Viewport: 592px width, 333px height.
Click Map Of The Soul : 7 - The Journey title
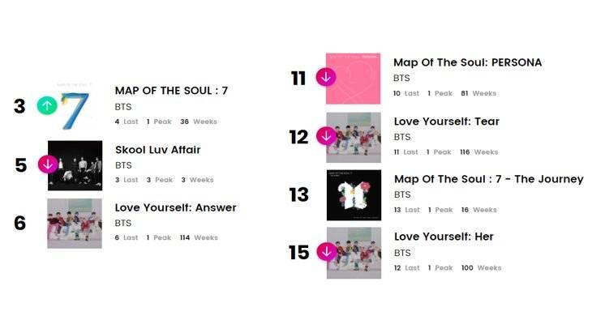pyautogui.click(x=489, y=179)
